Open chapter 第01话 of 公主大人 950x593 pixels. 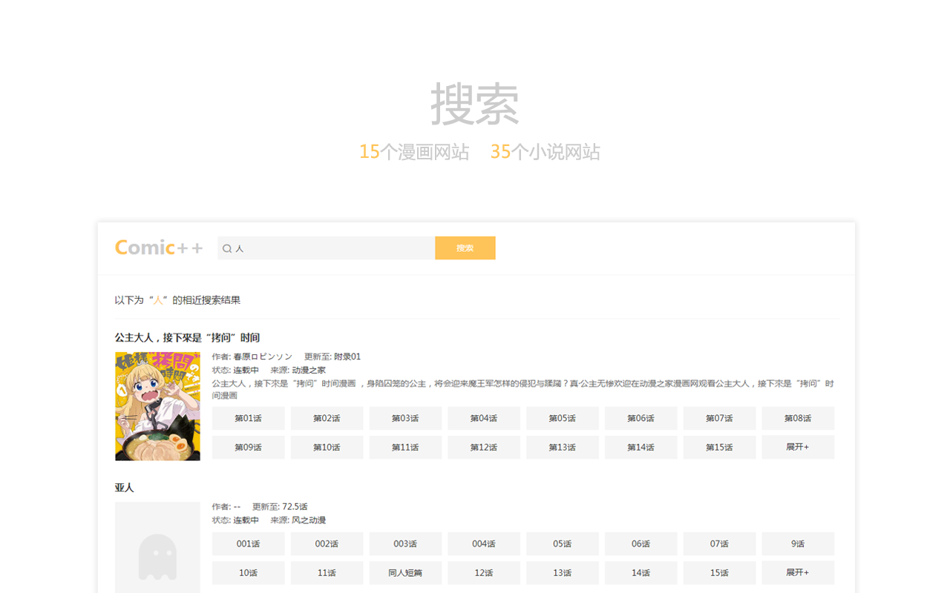coord(248,418)
